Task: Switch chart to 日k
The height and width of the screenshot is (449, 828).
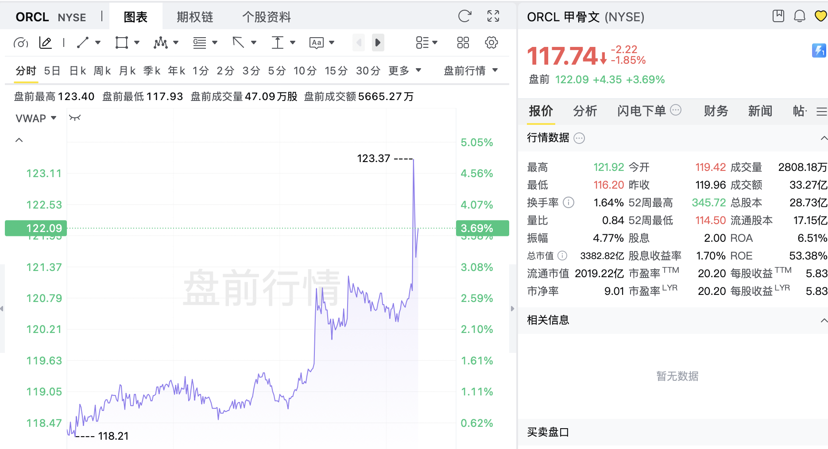Action: (77, 70)
